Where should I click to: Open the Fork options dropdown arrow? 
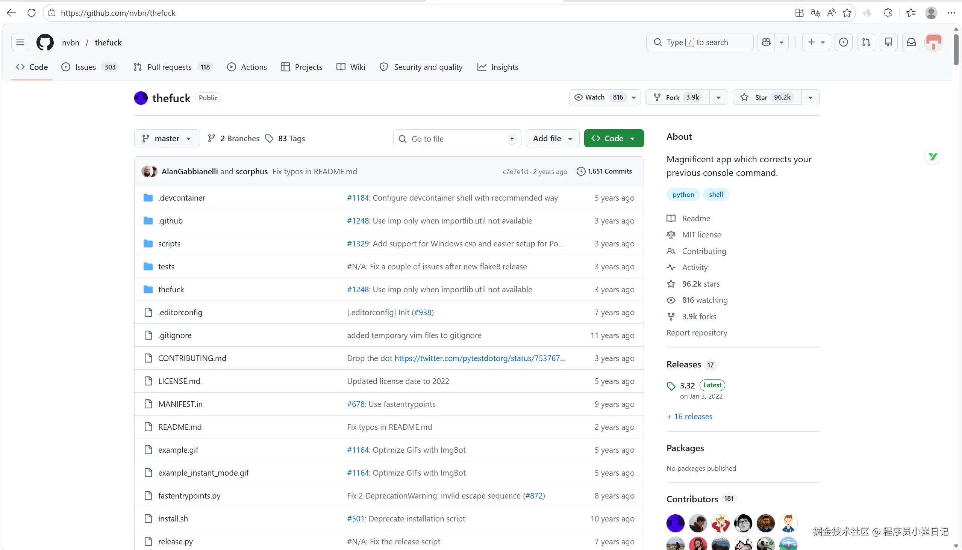(718, 97)
